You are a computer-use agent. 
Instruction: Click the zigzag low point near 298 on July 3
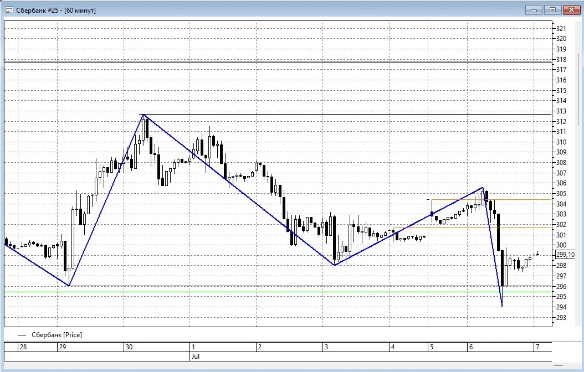pos(335,265)
